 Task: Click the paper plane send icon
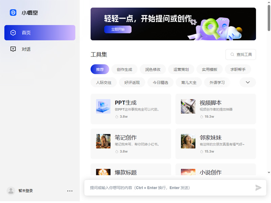[258, 188]
